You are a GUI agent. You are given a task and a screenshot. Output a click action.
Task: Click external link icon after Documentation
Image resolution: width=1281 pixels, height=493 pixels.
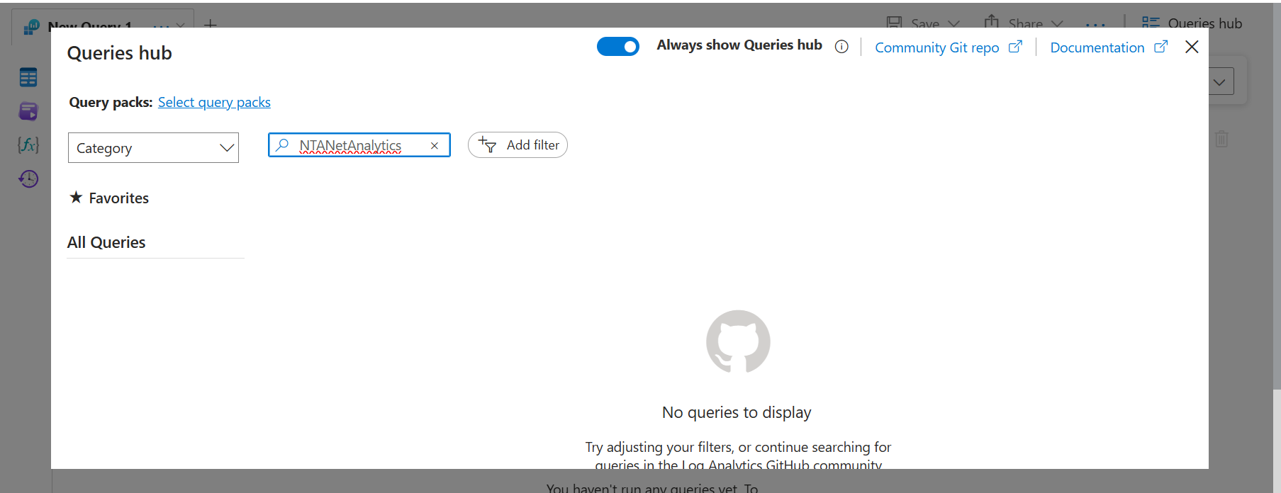point(1160,47)
